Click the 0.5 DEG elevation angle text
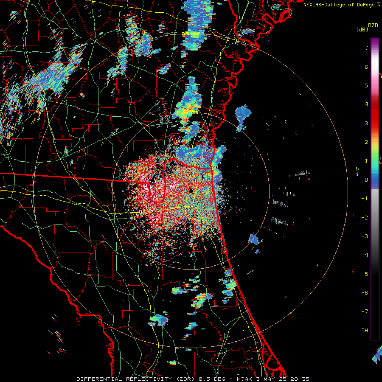The image size is (382, 382). pos(211,379)
